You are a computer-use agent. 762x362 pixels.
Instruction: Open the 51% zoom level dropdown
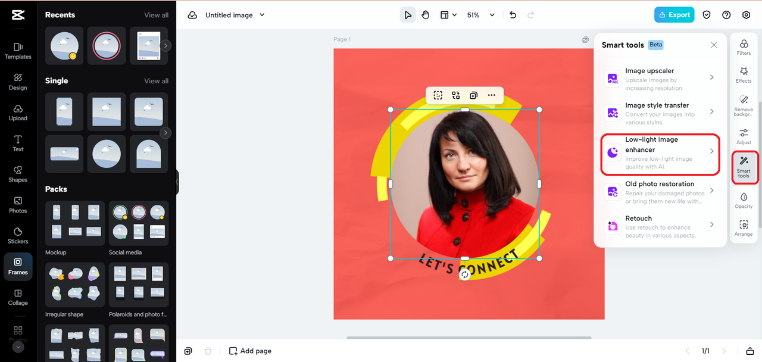[x=481, y=15]
